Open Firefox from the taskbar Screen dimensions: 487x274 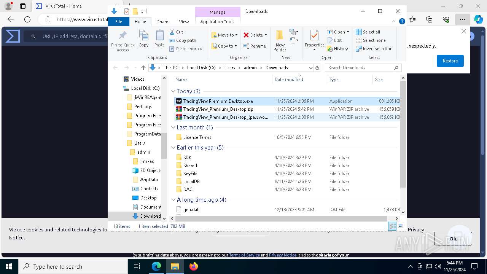[193, 266]
